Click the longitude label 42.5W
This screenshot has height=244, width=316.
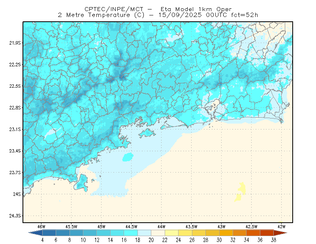tap(252, 227)
